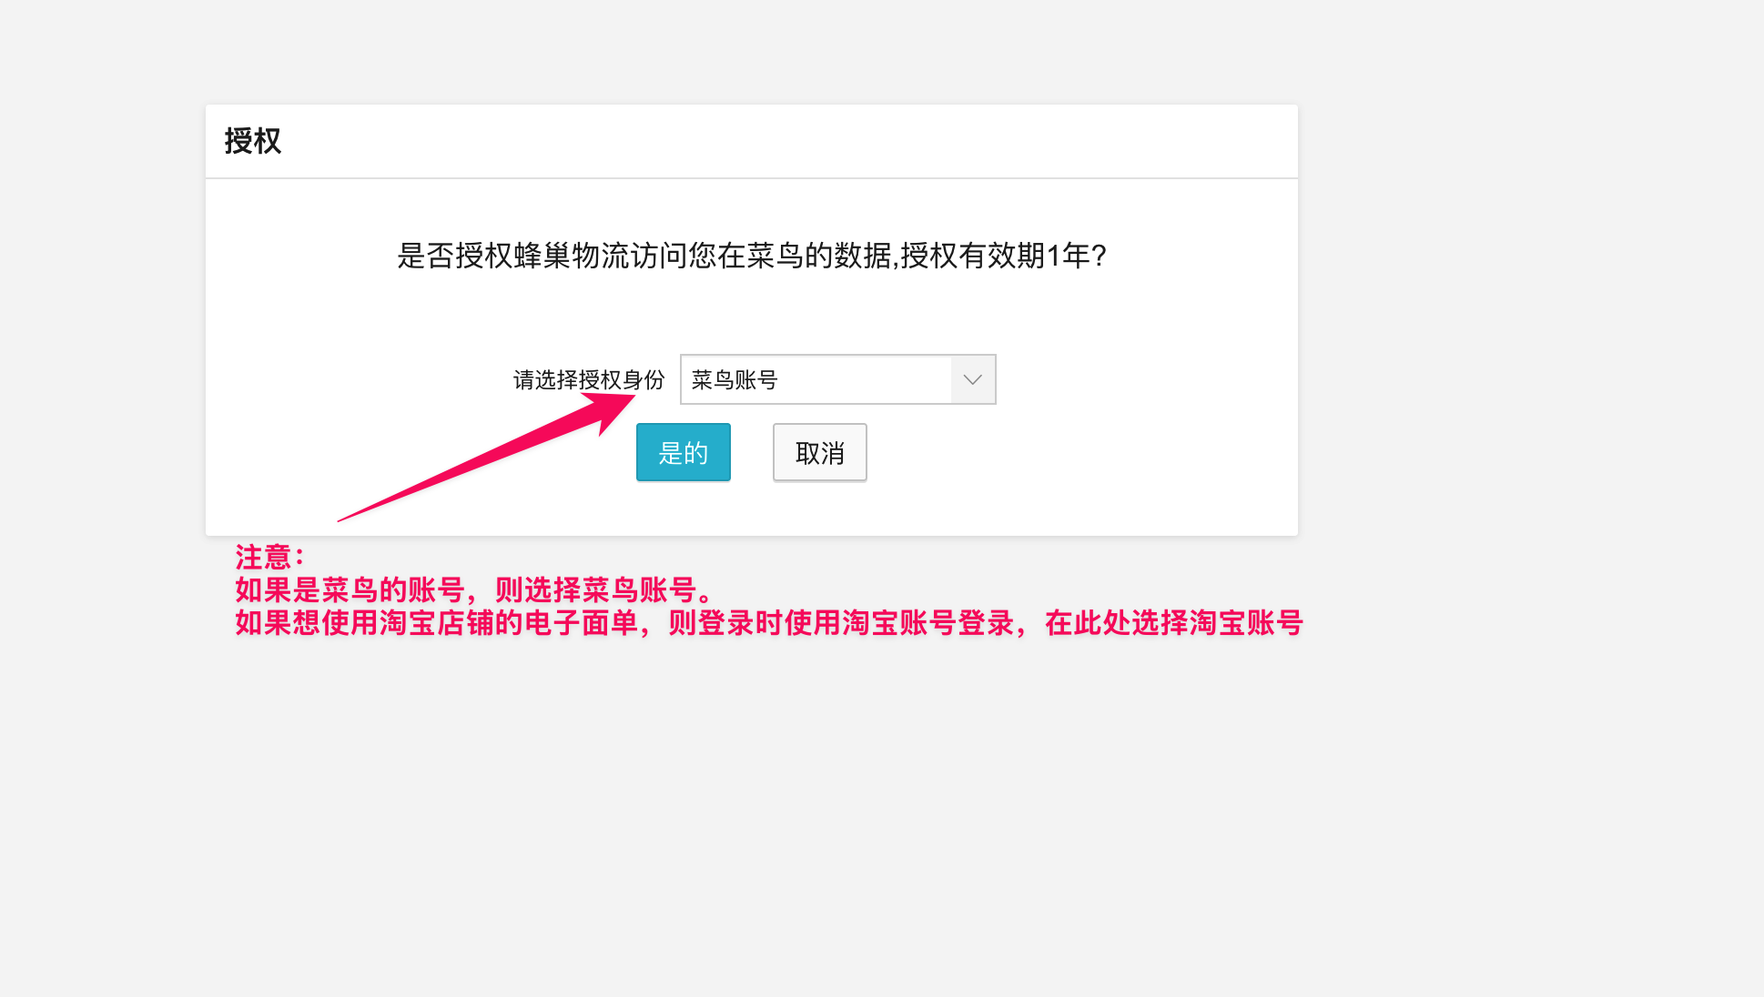Click 在此处选择淘宝账号 in the red note
The width and height of the screenshot is (1764, 997).
1173,623
